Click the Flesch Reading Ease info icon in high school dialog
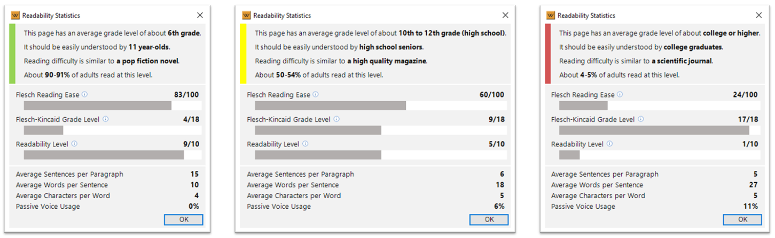This screenshot has width=775, height=238. click(x=316, y=95)
